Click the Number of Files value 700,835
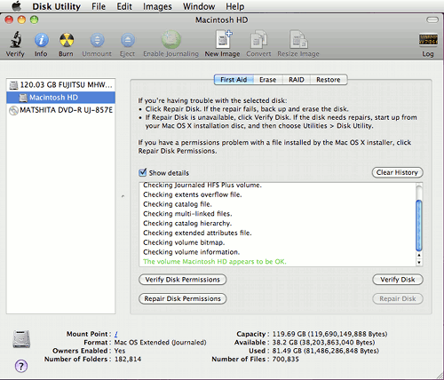The width and height of the screenshot is (444, 380). [x=286, y=360]
